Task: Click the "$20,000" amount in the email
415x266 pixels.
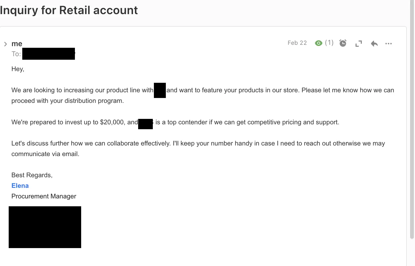Action: pyautogui.click(x=112, y=122)
